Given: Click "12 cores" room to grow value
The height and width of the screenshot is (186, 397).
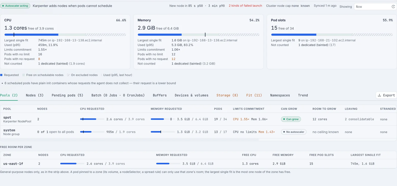Looking at the screenshot, I should pyautogui.click(x=320, y=119).
